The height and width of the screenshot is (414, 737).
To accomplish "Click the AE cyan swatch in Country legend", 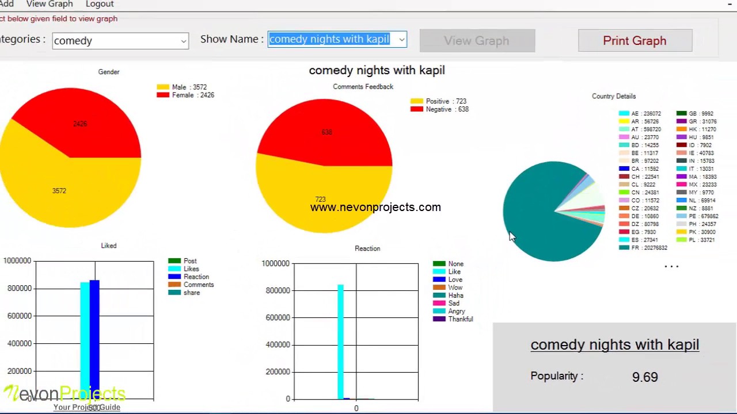I will tap(624, 114).
